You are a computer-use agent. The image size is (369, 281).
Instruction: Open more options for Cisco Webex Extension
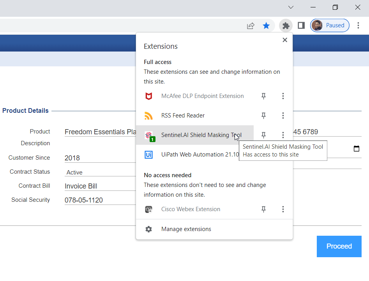point(283,209)
